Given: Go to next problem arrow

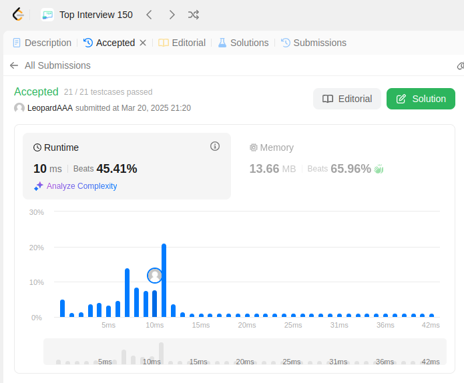Looking at the screenshot, I should tap(172, 15).
